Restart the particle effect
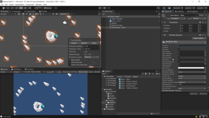Image resolution: width=209 pixels, height=118 pixels. pos(84,43)
